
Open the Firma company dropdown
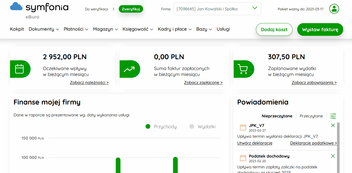[217, 9]
